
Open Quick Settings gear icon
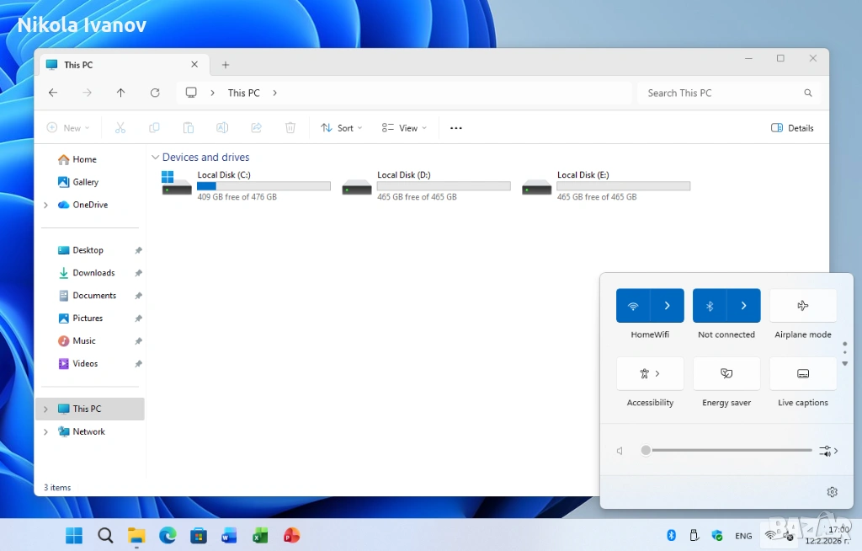point(832,492)
